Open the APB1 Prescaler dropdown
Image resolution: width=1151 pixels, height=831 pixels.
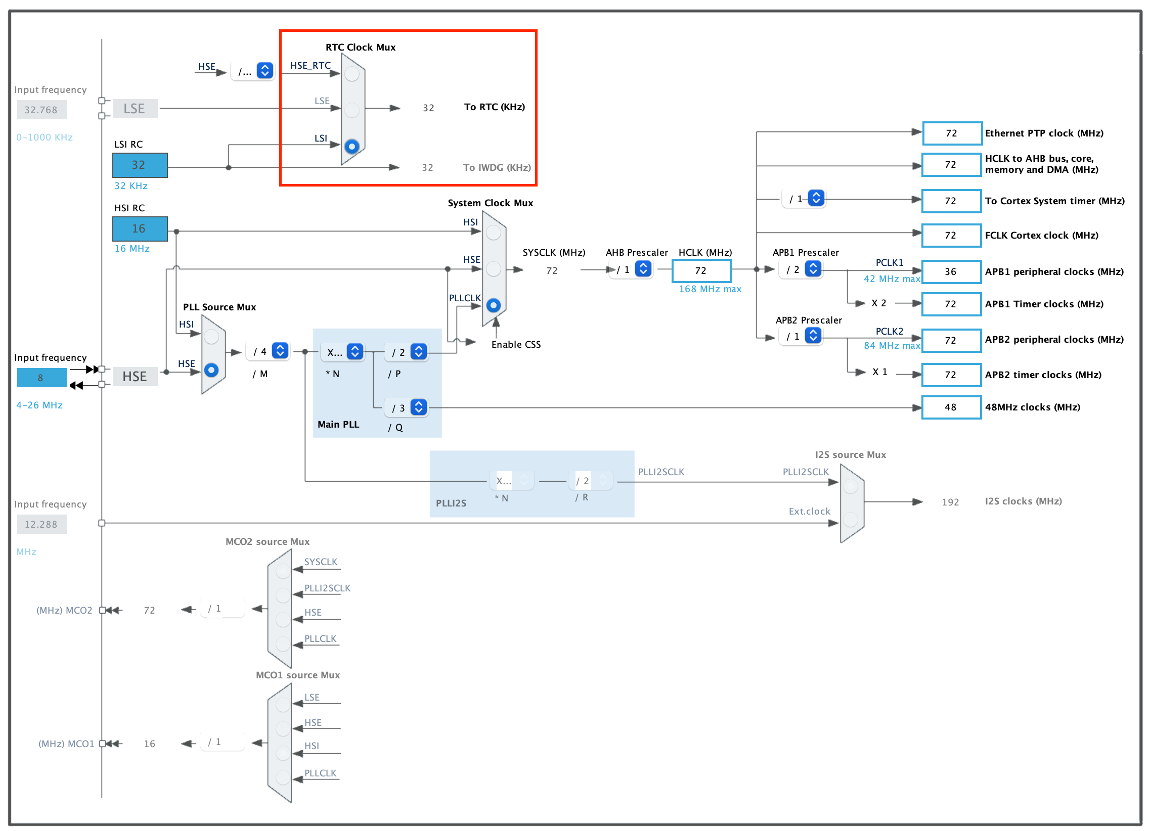pos(813,269)
